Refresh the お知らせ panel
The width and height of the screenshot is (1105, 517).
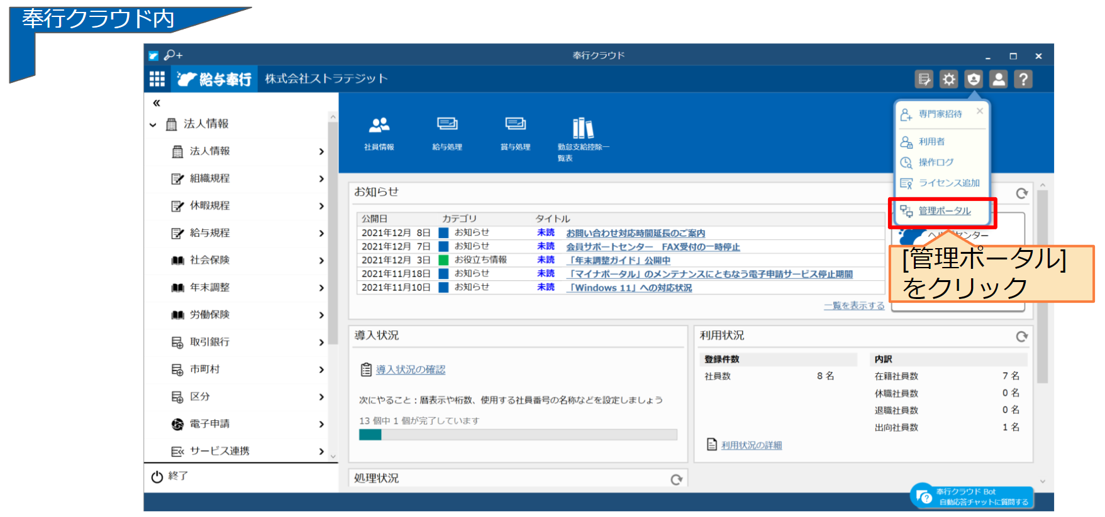pos(1022,193)
